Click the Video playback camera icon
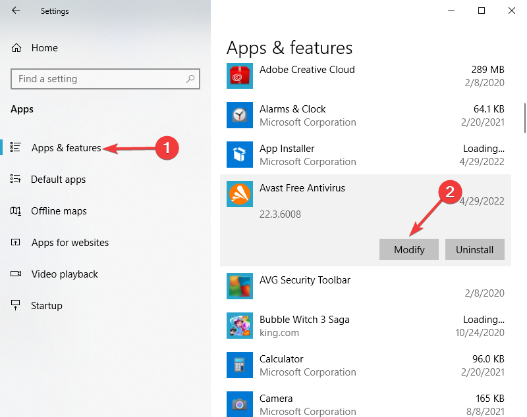This screenshot has width=527, height=417. click(x=16, y=274)
